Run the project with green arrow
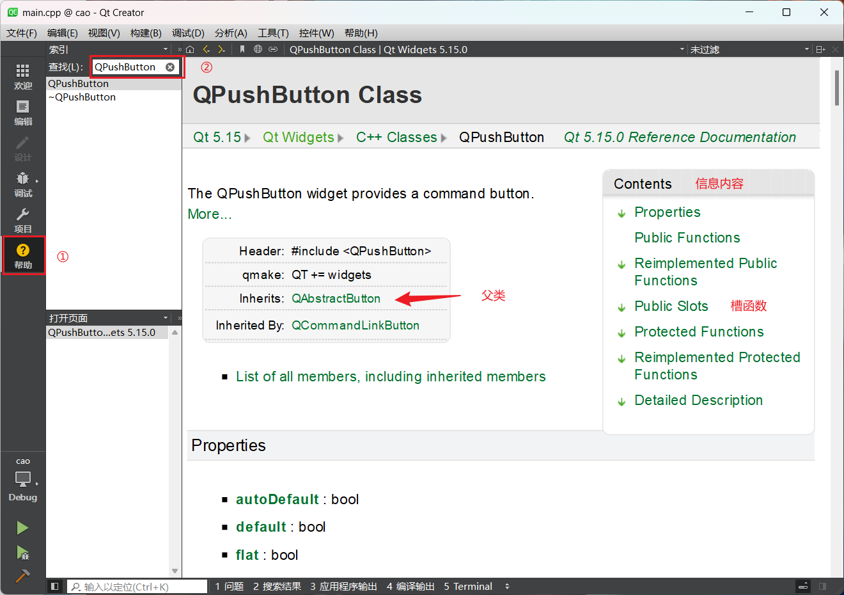 click(22, 528)
